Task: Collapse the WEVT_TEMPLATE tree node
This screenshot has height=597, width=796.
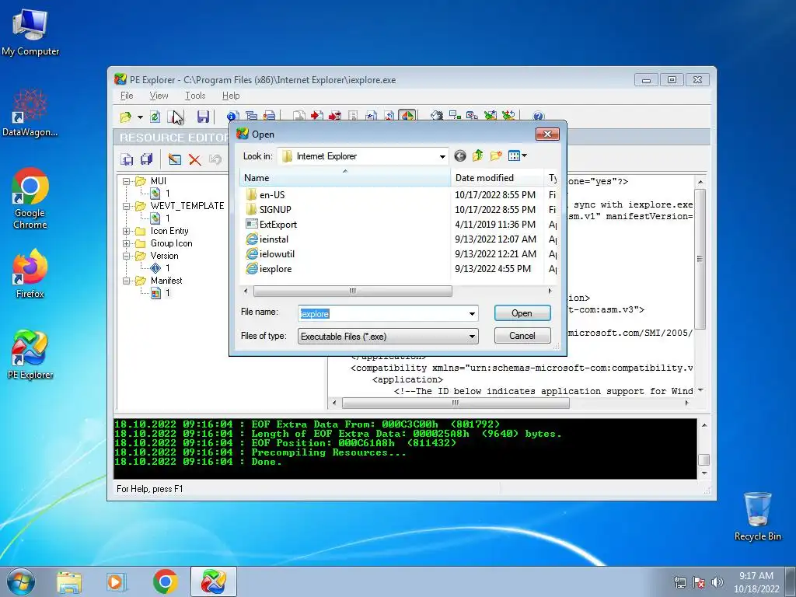Action: (127, 206)
